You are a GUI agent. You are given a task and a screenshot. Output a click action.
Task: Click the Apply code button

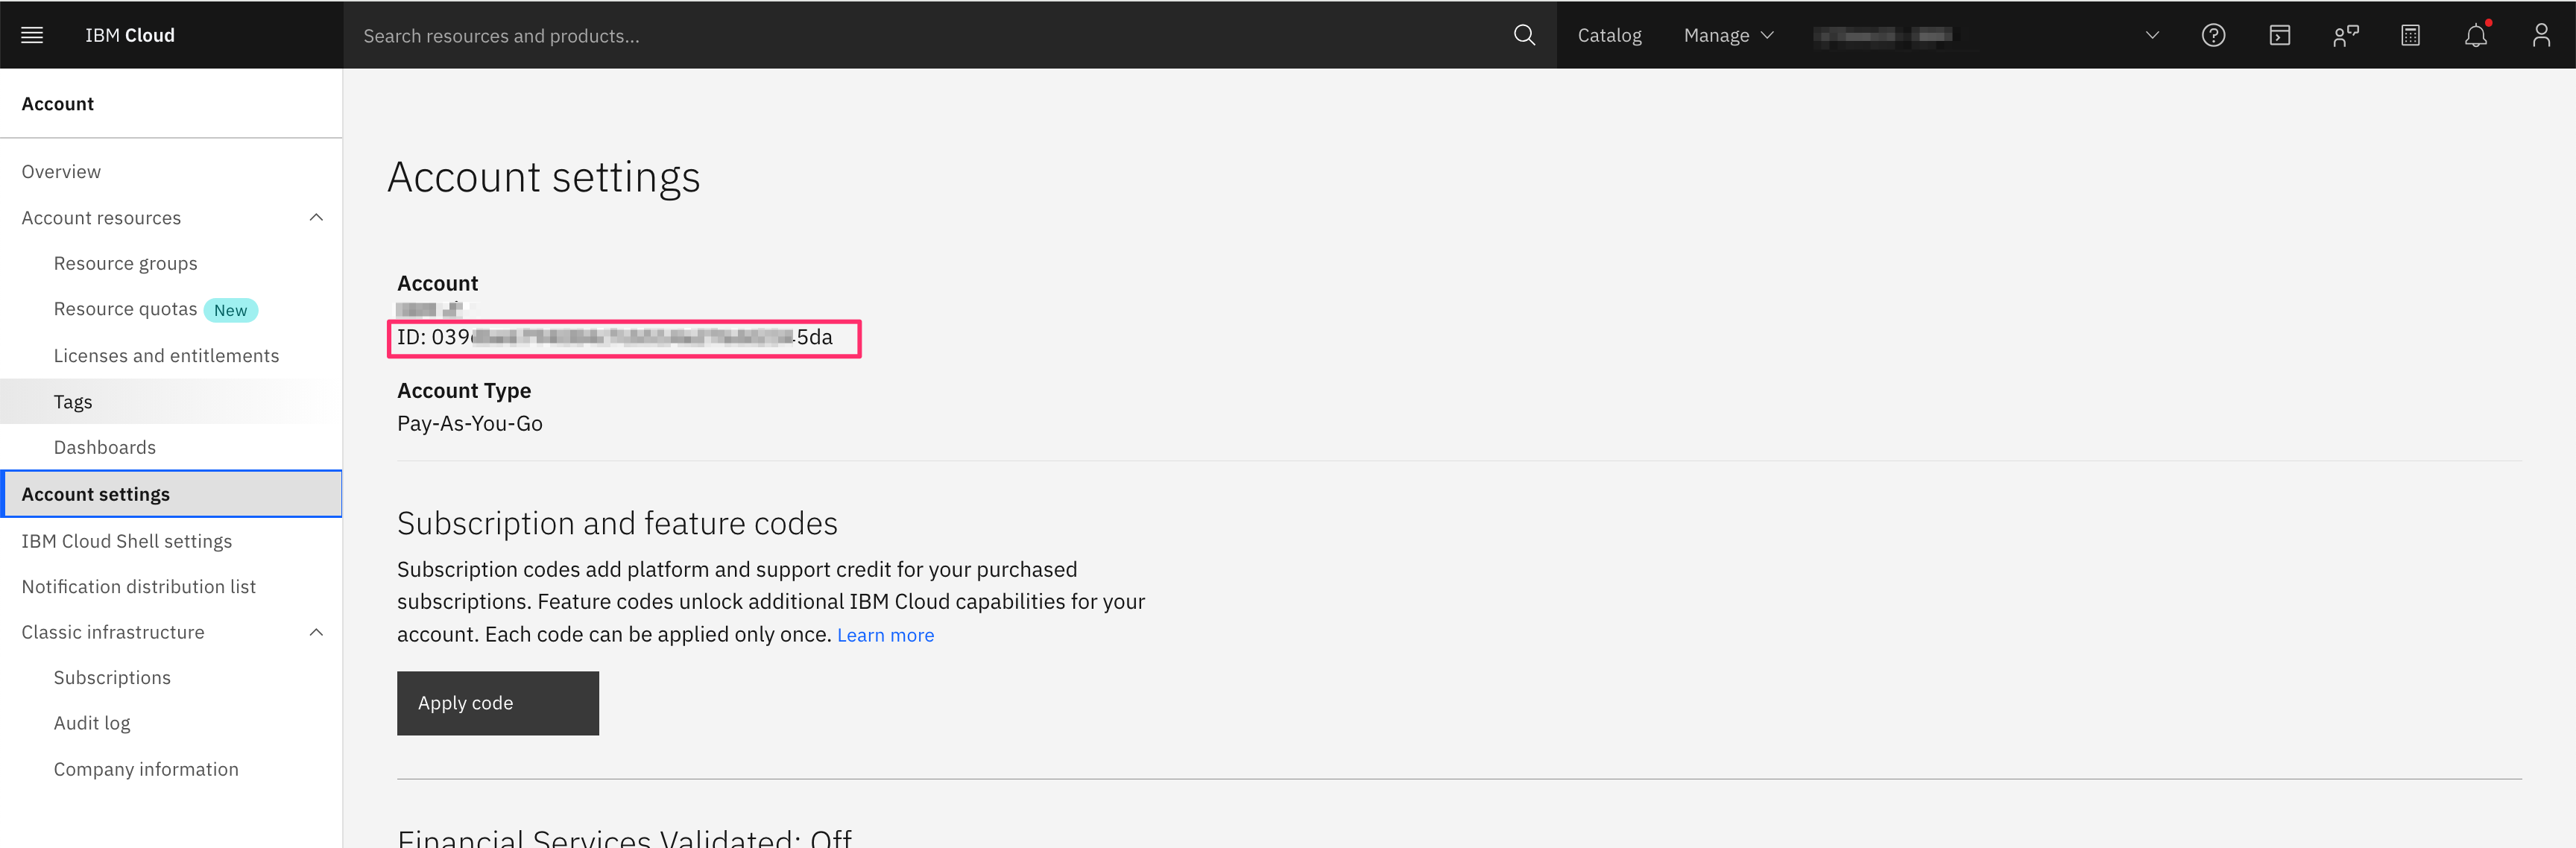(497, 703)
